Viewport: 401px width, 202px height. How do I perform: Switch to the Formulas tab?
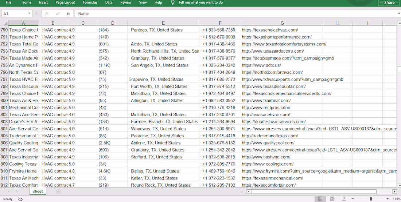(x=90, y=2)
